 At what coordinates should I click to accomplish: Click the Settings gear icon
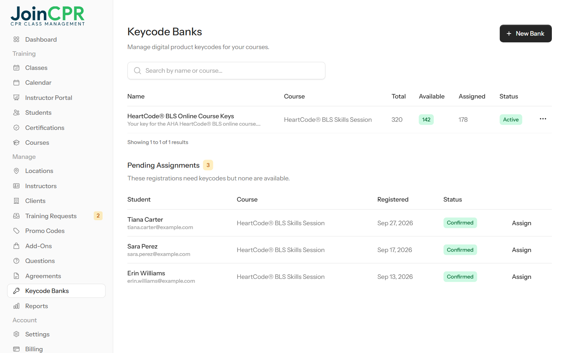(16, 334)
